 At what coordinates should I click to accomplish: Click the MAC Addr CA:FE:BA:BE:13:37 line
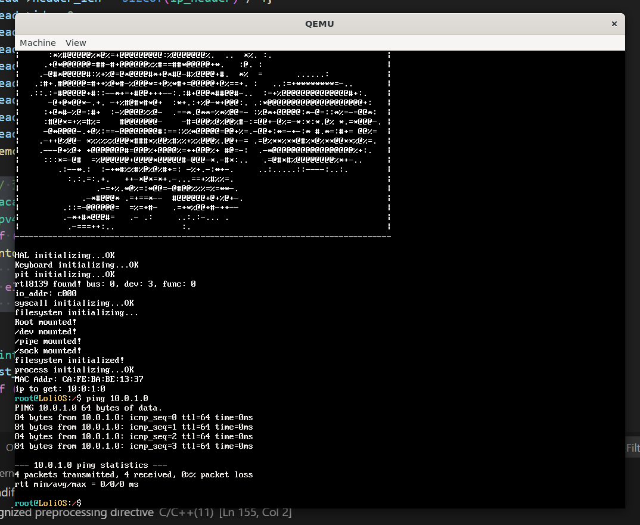click(x=79, y=379)
